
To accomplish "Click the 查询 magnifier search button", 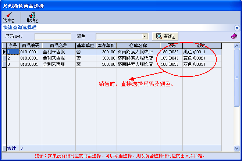I will [165, 36].
